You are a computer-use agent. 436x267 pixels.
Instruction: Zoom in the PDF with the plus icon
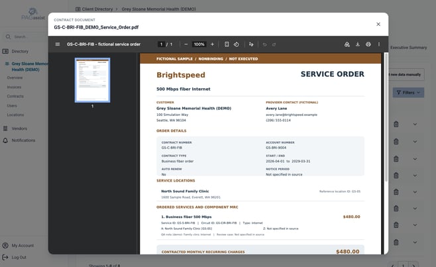212,44
